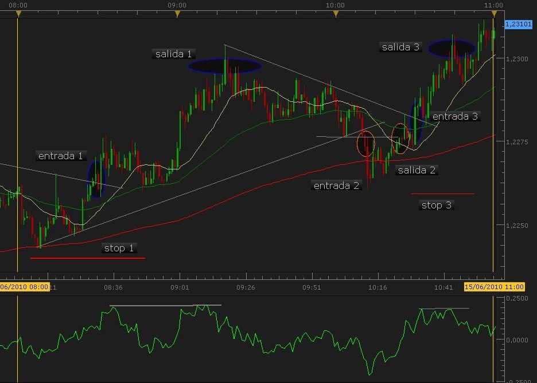Click the yellow '06/2010 08:00' date tag
This screenshot has height=383, width=537.
(x=25, y=287)
